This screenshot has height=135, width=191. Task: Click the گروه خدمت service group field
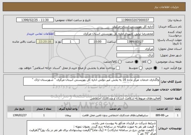point(93,98)
